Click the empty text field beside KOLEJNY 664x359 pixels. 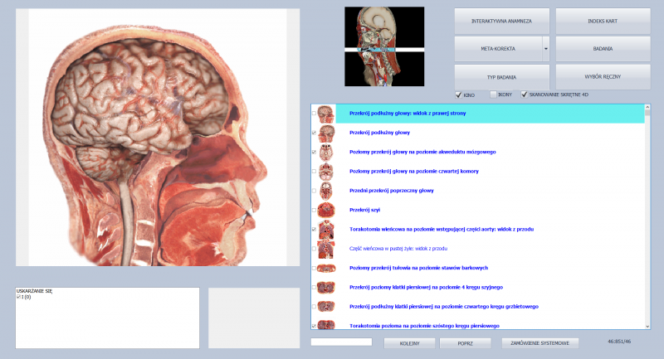coord(341,342)
